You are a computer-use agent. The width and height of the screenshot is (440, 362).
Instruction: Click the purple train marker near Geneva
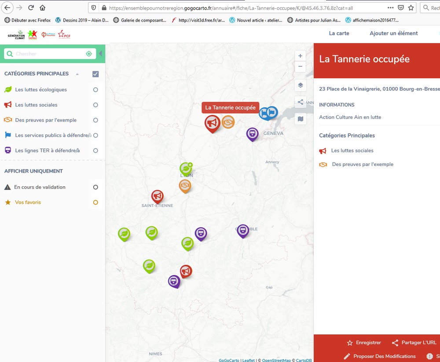coord(252,134)
